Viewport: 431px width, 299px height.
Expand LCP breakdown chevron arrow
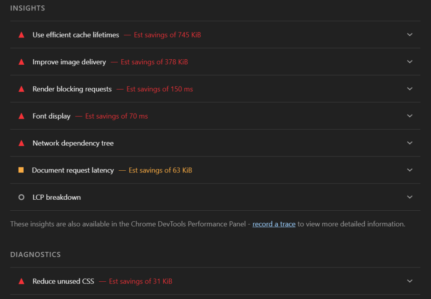click(410, 197)
